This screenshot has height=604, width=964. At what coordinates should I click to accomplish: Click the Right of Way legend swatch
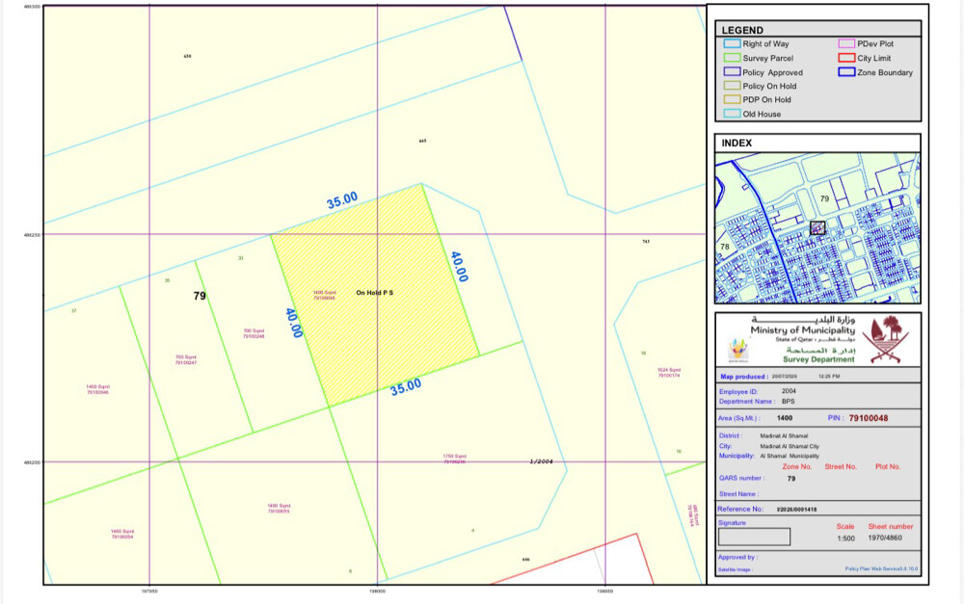732,43
